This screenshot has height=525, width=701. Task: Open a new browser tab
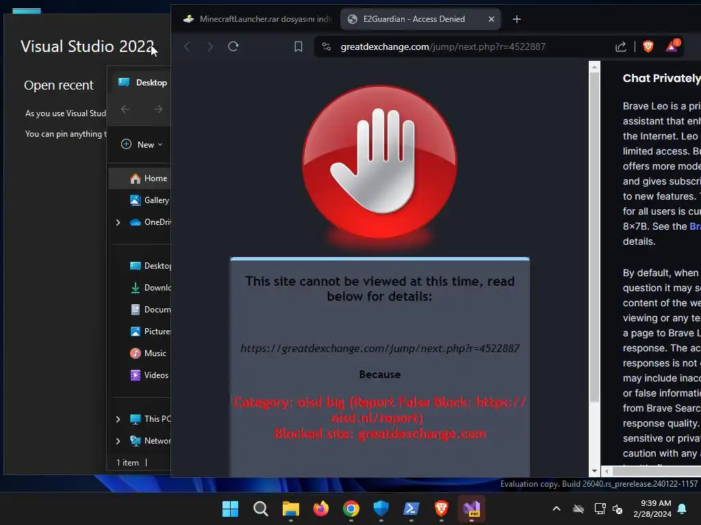pos(516,19)
